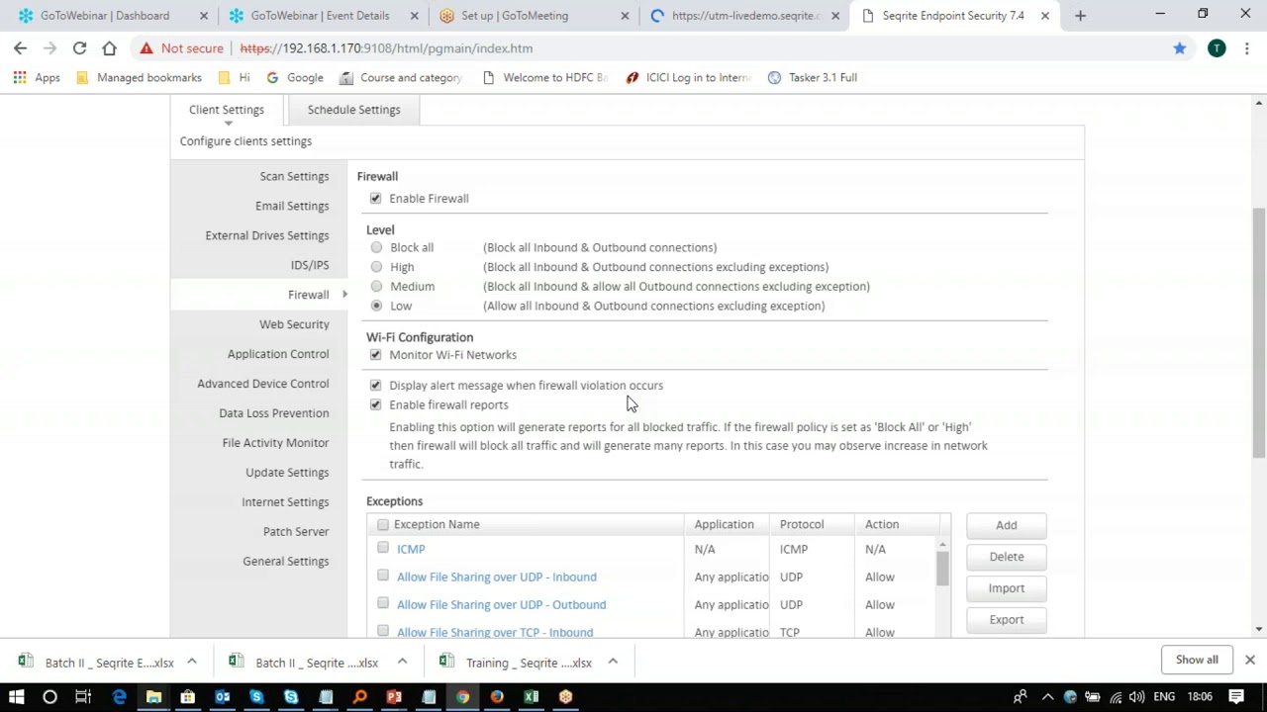
Task: Click Show all downloads button
Action: 1197,660
